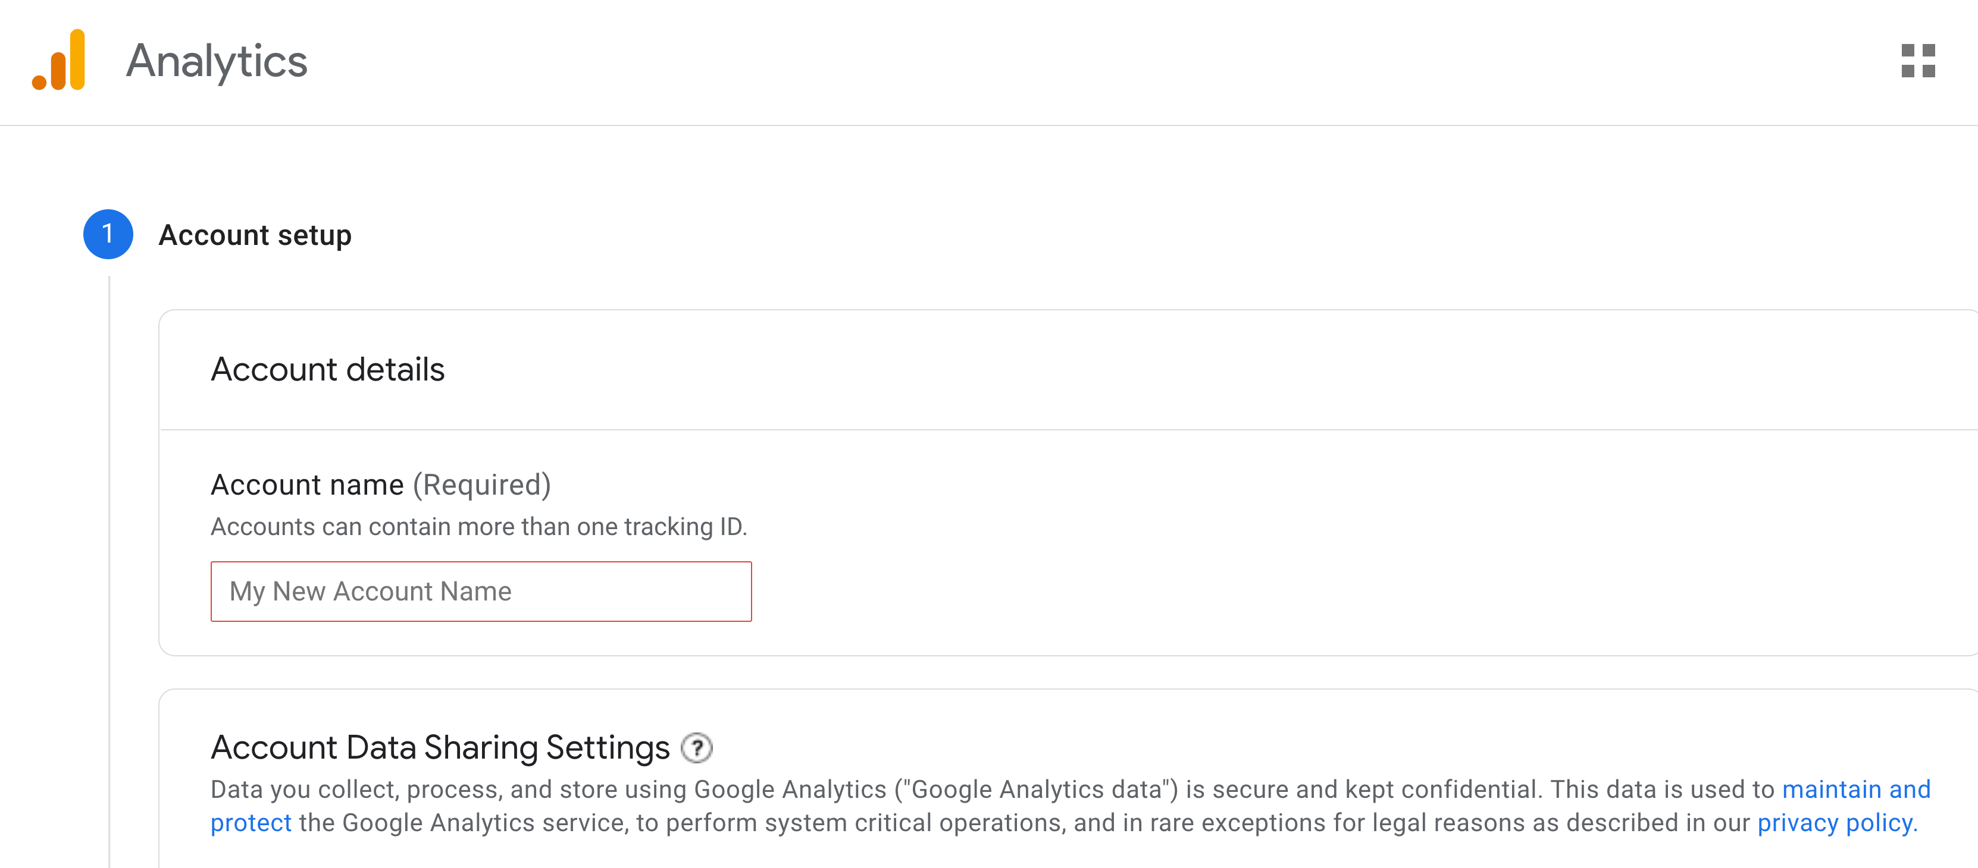This screenshot has height=868, width=1978.
Task: Click the Account details card heading
Action: [x=328, y=369]
